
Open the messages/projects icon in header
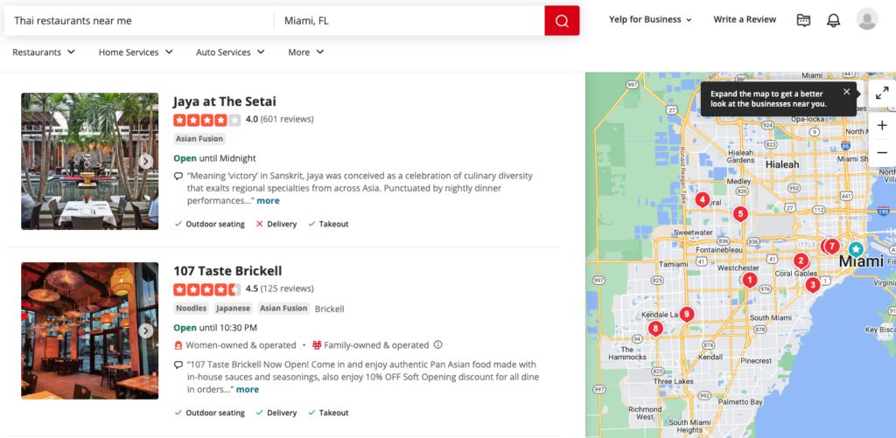coord(803,20)
